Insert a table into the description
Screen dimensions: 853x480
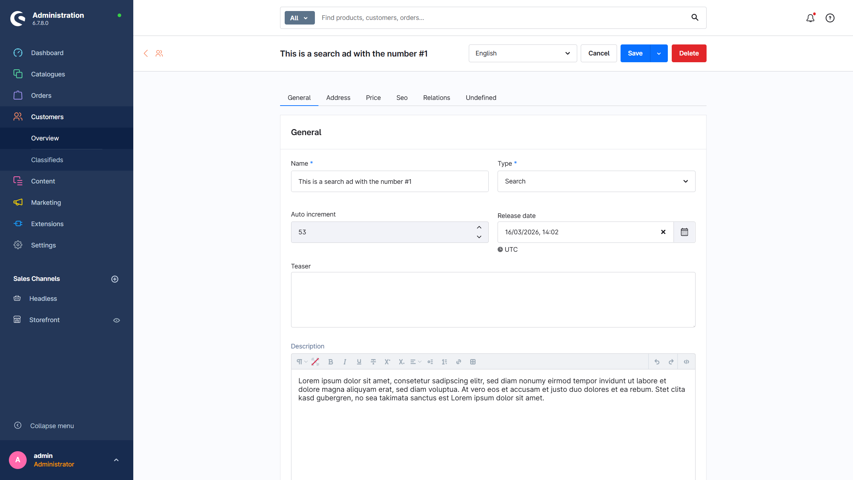coord(473,362)
